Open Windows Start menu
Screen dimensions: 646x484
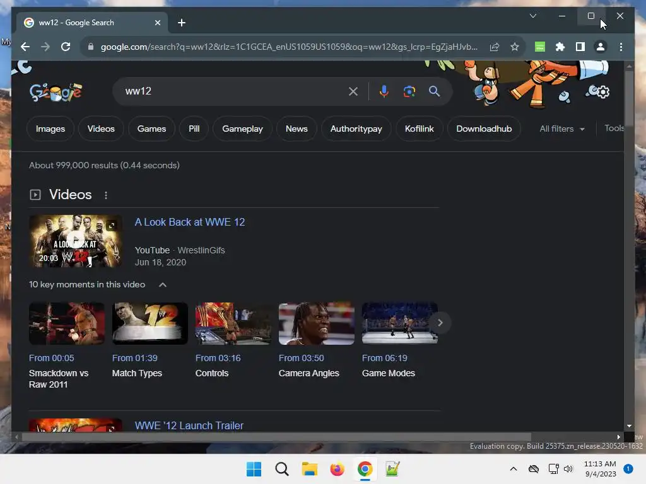pyautogui.click(x=254, y=469)
